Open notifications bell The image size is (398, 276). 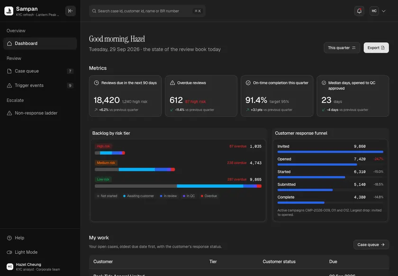(359, 11)
